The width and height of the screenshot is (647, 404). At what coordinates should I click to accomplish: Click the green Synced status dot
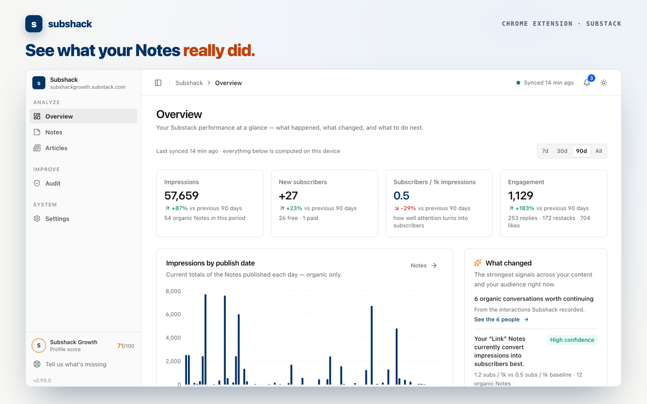click(x=518, y=83)
